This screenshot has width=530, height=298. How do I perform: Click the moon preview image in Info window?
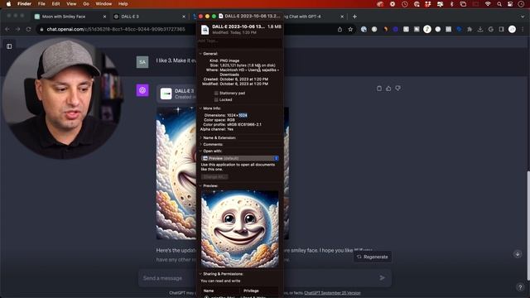point(240,229)
